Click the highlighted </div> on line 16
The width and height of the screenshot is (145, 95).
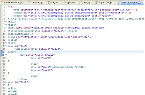coord(12,52)
